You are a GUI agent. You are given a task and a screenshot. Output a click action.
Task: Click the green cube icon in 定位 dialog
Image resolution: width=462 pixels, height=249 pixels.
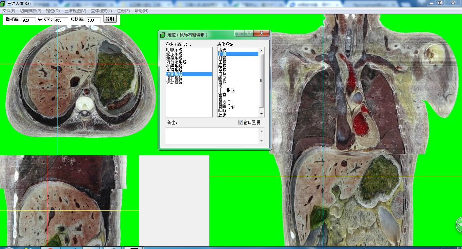click(163, 35)
